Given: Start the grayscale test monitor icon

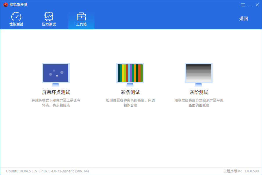Looking at the screenshot, I should 199,75.
